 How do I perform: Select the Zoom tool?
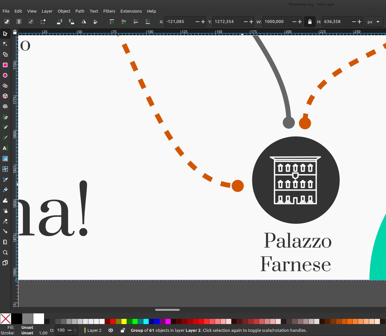pyautogui.click(x=5, y=252)
